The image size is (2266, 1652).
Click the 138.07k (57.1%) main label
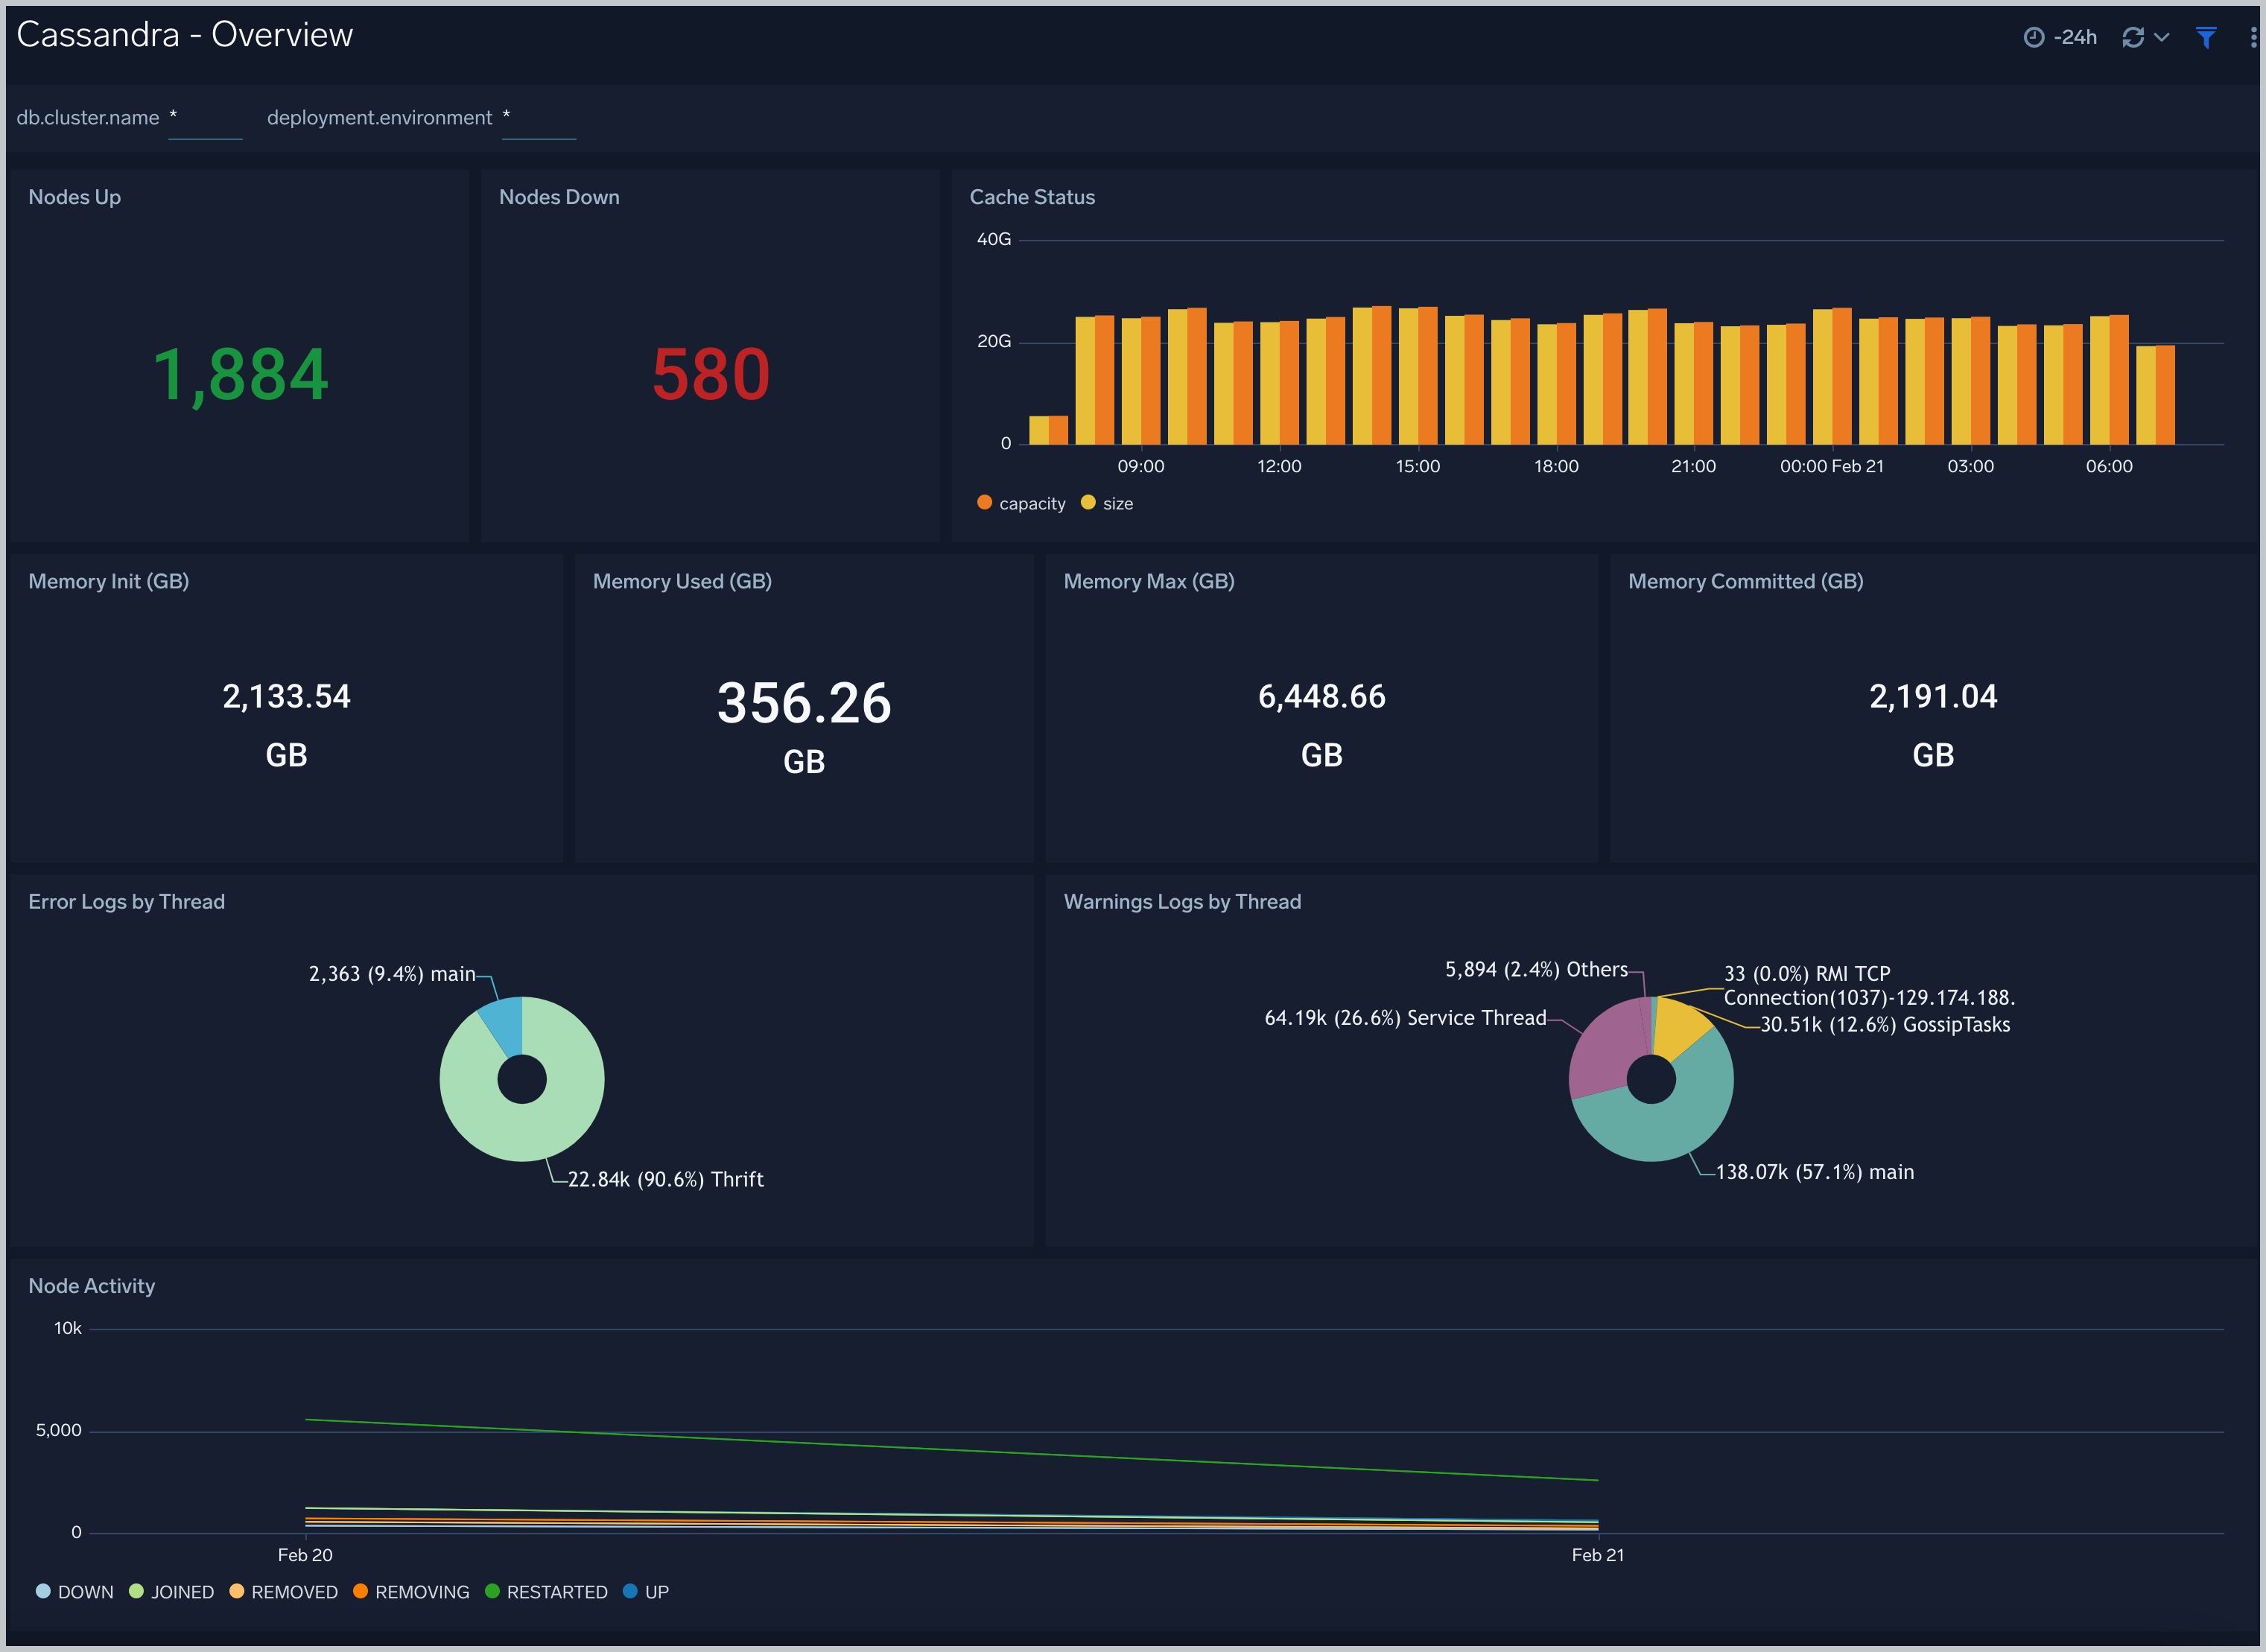[1815, 1172]
